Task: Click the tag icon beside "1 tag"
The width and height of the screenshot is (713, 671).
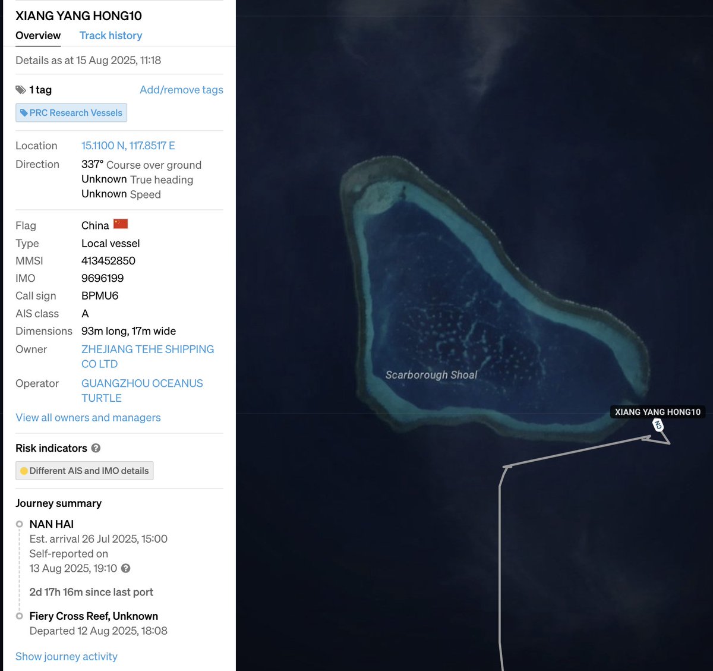Action: coord(20,90)
